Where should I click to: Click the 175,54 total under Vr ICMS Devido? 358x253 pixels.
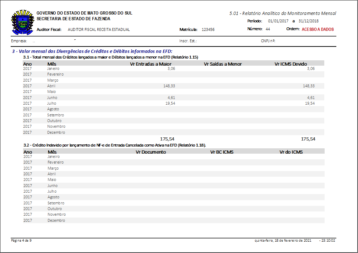click(308, 139)
